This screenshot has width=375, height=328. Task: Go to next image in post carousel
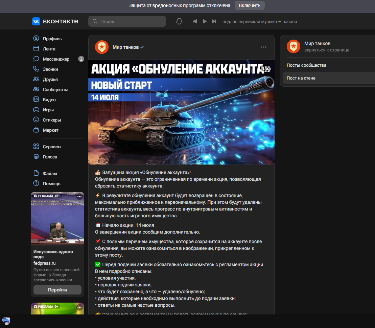(269, 69)
